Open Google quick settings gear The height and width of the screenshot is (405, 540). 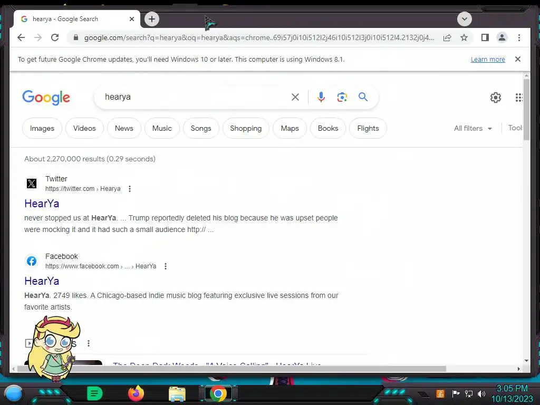[496, 98]
